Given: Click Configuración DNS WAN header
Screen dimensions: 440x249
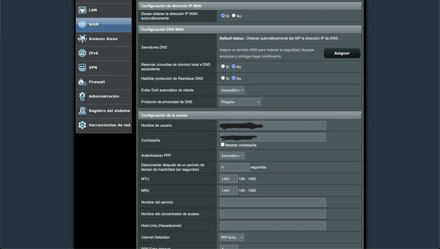Looking at the screenshot, I should (250, 29).
